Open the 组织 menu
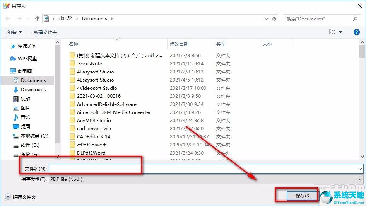366x206 pixels. pyautogui.click(x=14, y=32)
